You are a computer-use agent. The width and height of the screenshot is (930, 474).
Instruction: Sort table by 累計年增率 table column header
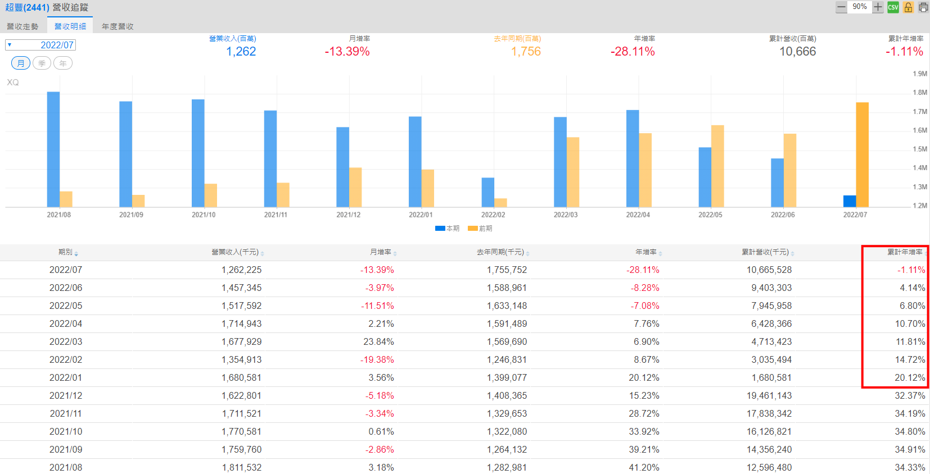tap(905, 252)
